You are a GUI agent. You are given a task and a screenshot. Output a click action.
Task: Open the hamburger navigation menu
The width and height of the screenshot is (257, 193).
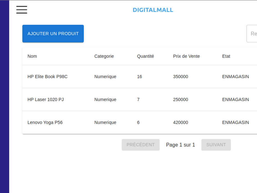[x=22, y=10]
